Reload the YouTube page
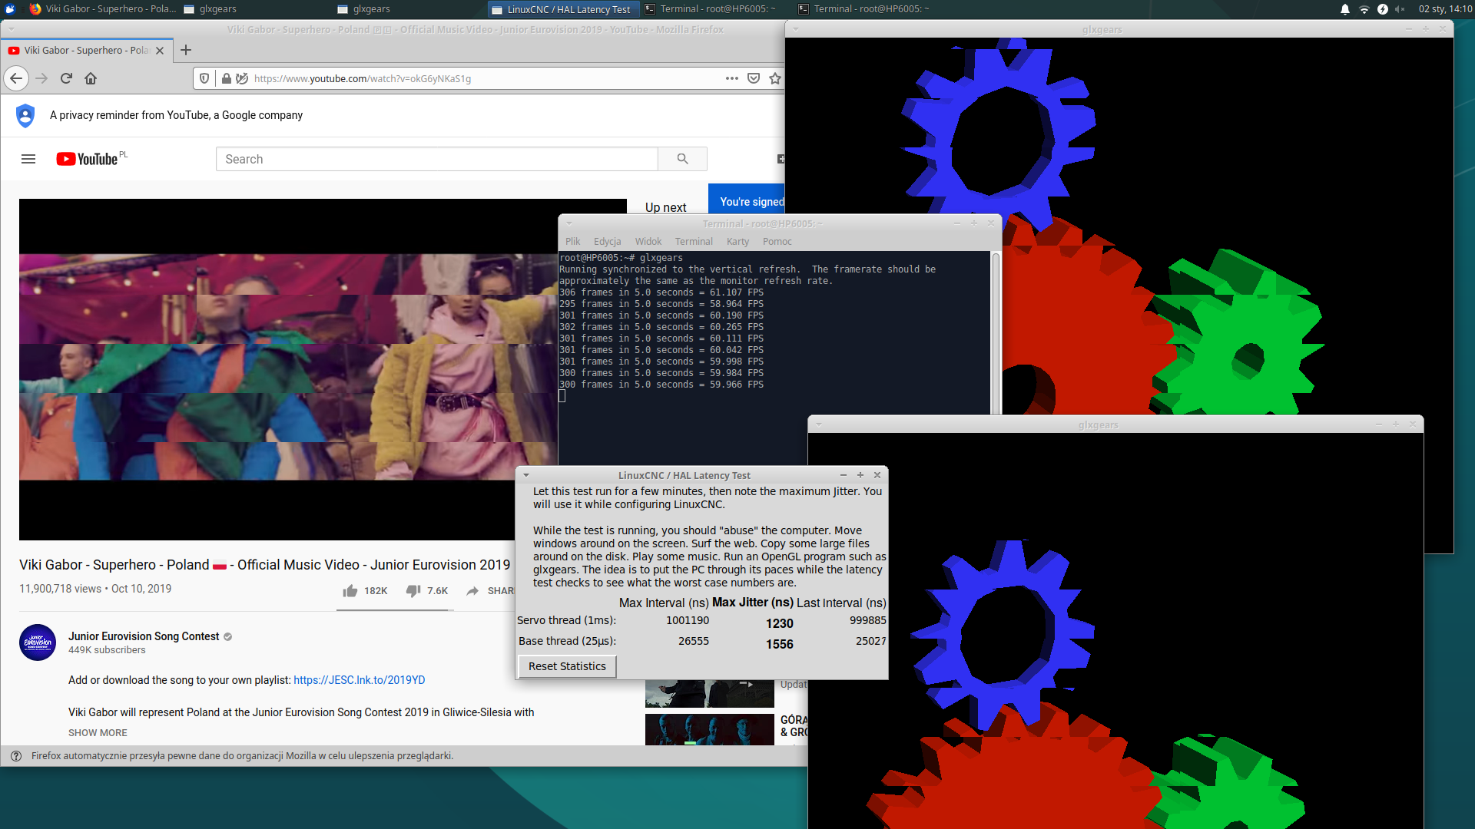 pyautogui.click(x=66, y=78)
